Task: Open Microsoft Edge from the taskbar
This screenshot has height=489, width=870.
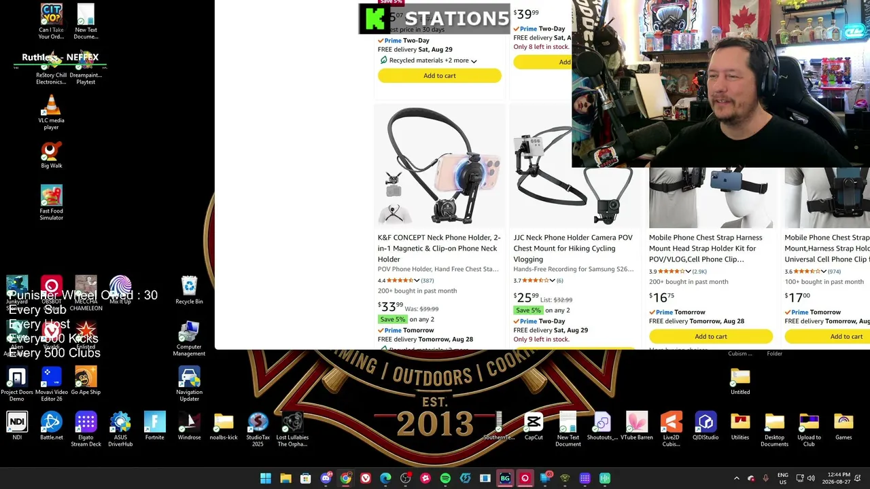Action: (x=385, y=478)
